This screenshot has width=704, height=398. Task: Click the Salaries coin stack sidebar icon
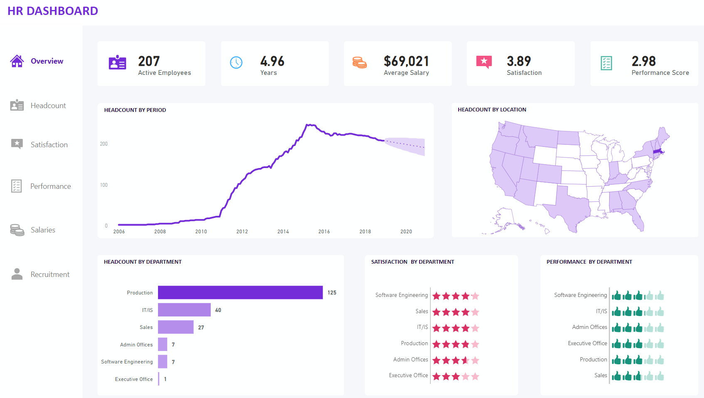pos(17,230)
